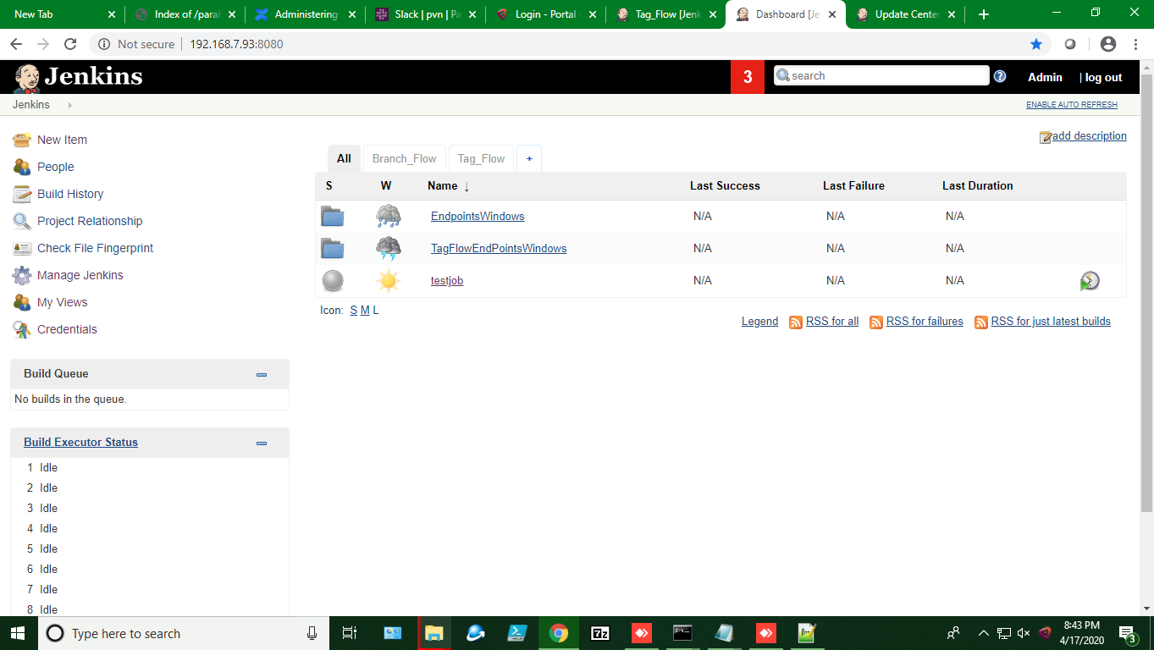Open File Explorer from the taskbar
This screenshot has height=650, width=1154.
[x=433, y=633]
